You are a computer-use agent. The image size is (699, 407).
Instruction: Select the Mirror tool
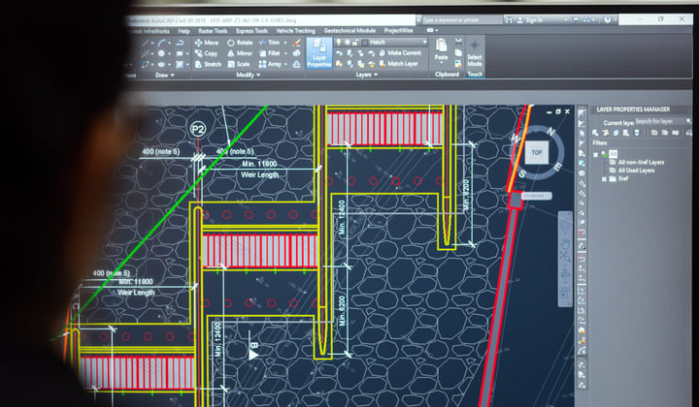240,53
